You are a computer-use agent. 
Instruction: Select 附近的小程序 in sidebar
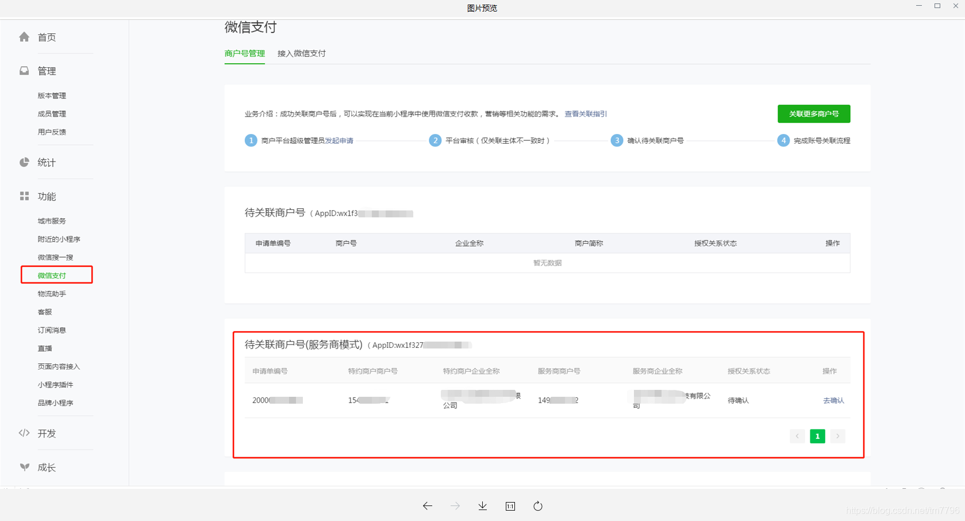59,239
